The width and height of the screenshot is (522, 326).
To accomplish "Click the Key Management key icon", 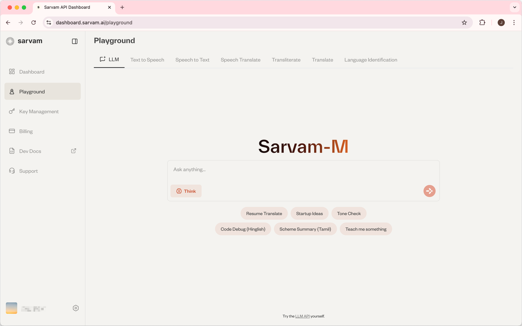I will click(12, 111).
